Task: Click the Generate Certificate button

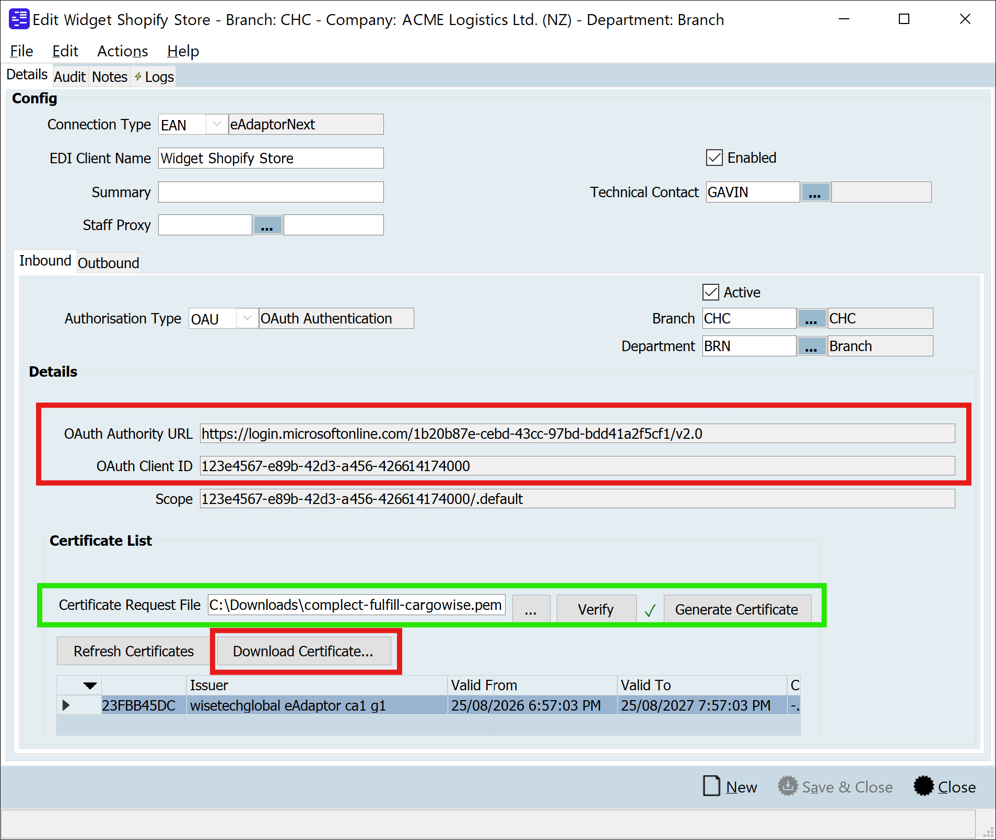Action: tap(737, 609)
